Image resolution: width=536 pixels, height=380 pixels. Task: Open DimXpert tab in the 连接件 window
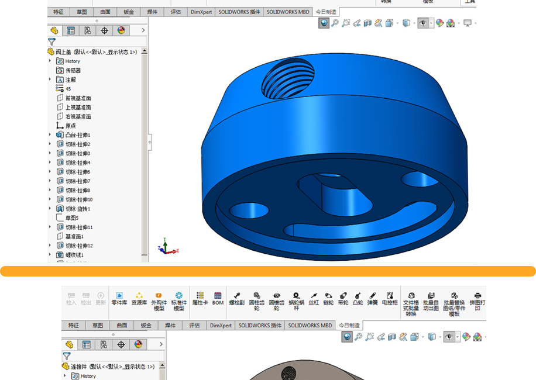tap(221, 326)
